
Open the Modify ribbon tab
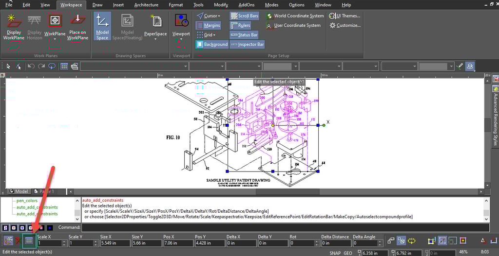pyautogui.click(x=221, y=5)
